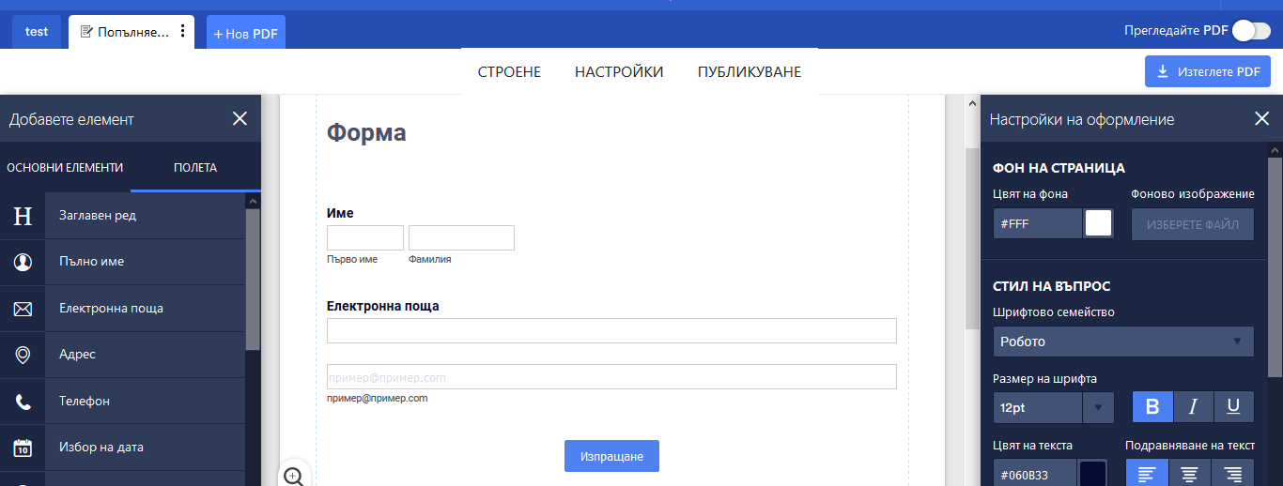This screenshot has width=1283, height=486.
Task: Toggle bold question style
Action: point(1152,407)
